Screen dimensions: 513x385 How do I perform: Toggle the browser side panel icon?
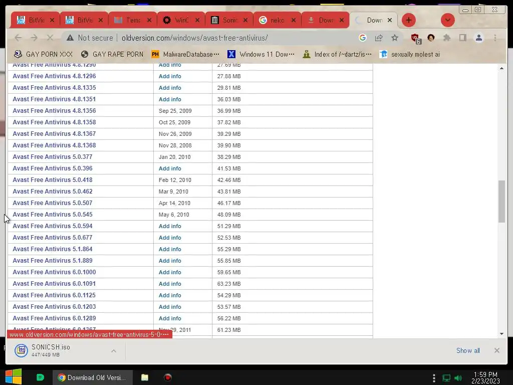(462, 38)
